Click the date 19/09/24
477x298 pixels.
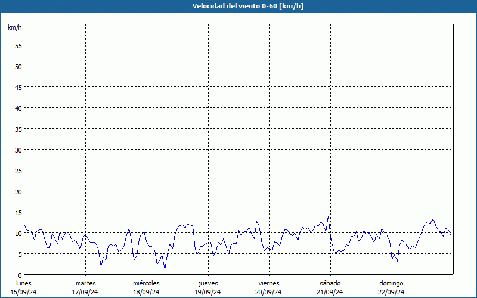207,292
